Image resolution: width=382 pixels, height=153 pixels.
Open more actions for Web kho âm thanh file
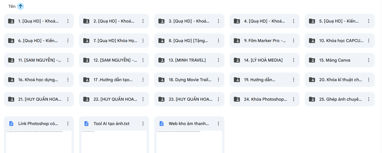(218, 124)
